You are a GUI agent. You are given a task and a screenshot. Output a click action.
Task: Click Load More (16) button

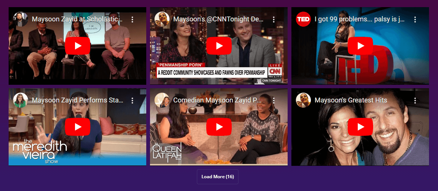(x=217, y=177)
